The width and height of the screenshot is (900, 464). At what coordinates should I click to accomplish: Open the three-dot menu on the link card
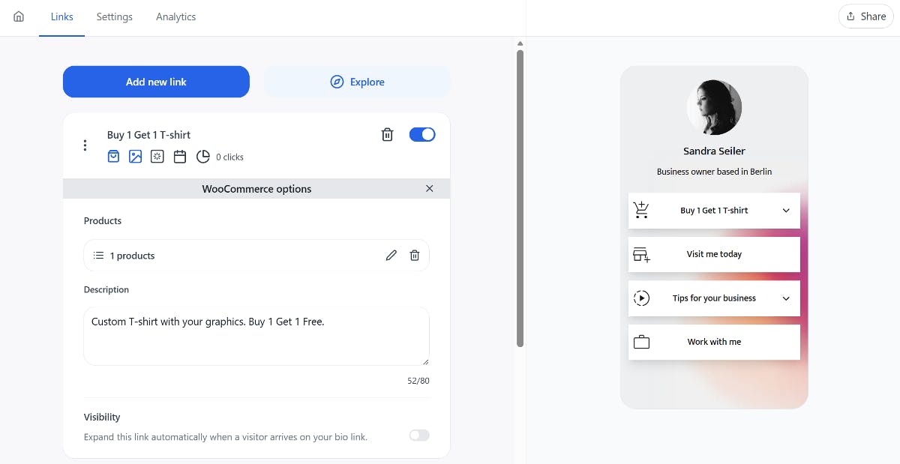point(85,145)
